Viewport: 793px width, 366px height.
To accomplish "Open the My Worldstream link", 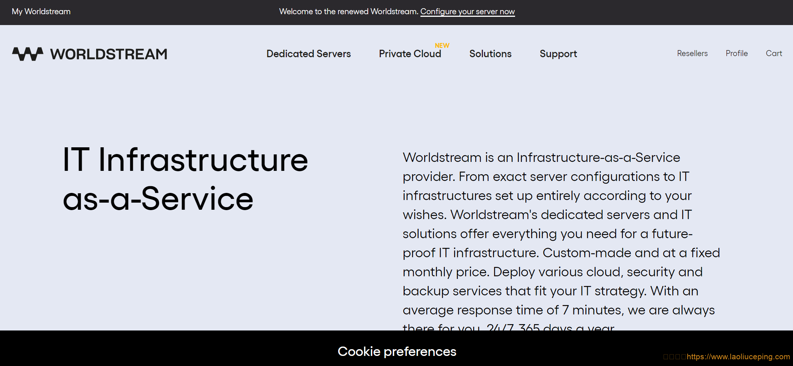I will pos(41,12).
